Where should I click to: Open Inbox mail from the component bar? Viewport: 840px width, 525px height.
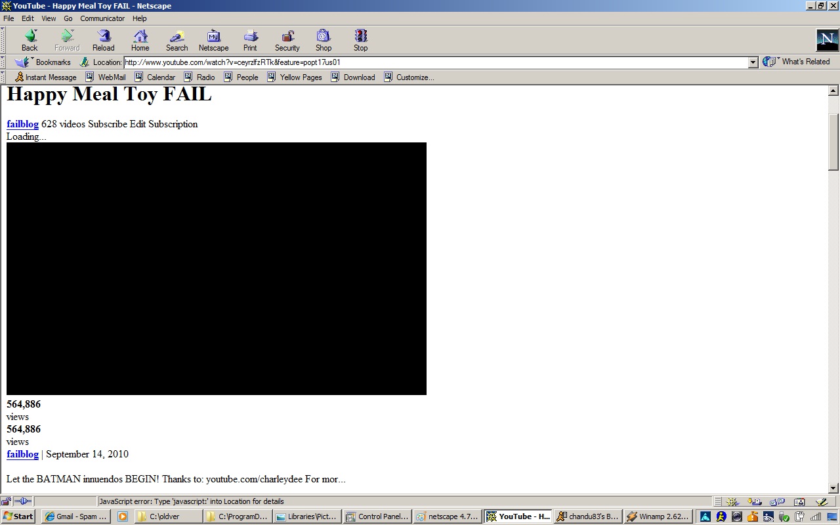pyautogui.click(x=755, y=502)
